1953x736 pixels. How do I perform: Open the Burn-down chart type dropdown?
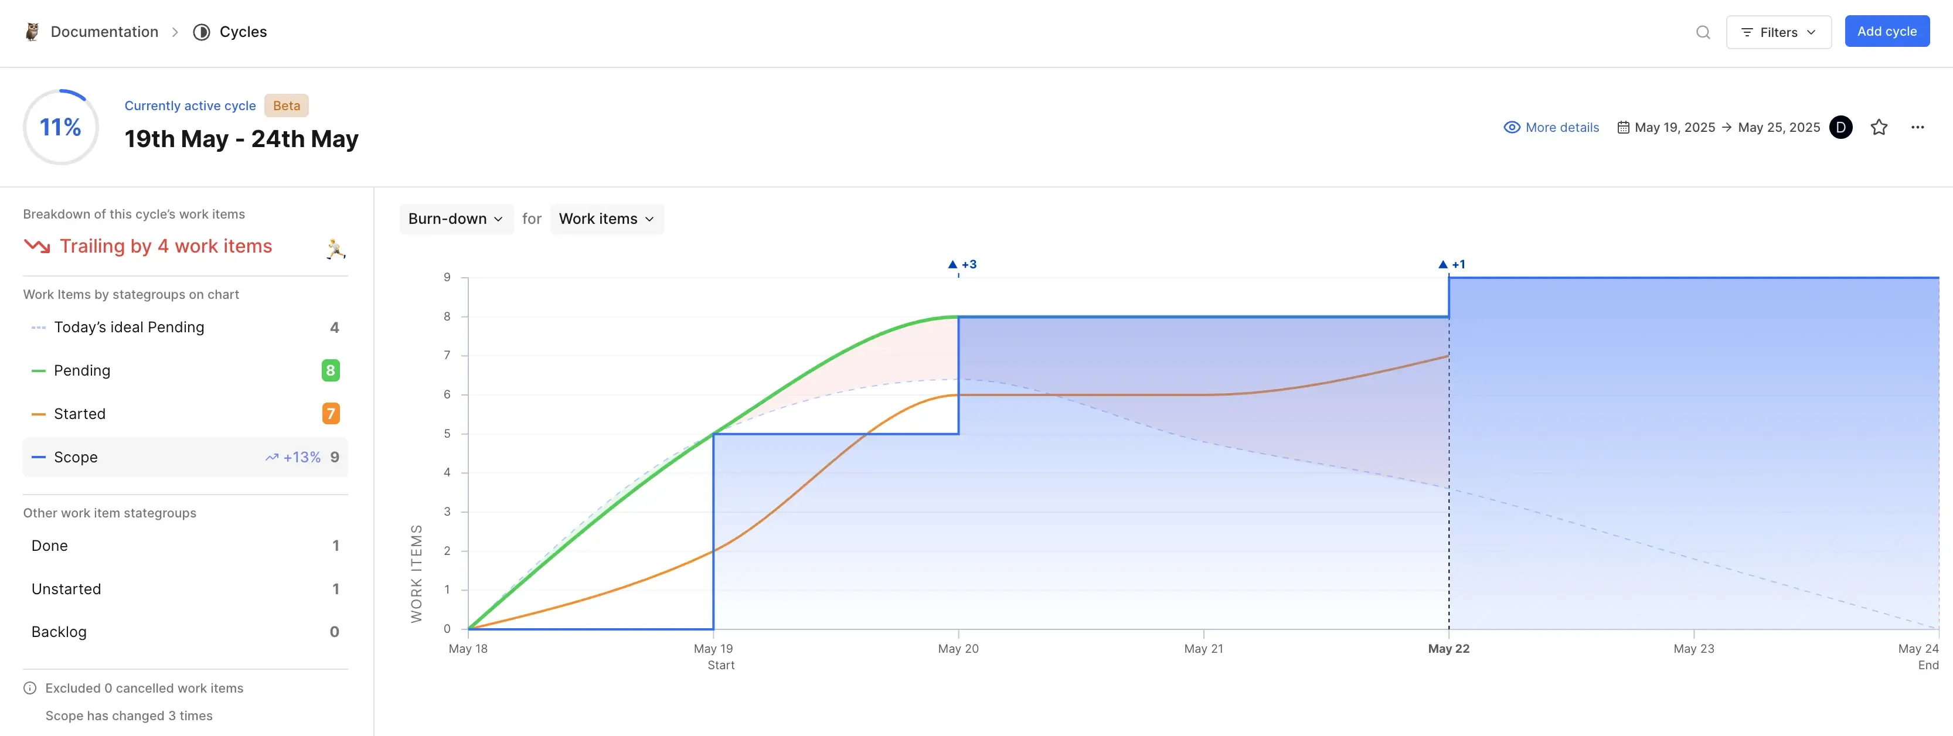point(455,219)
